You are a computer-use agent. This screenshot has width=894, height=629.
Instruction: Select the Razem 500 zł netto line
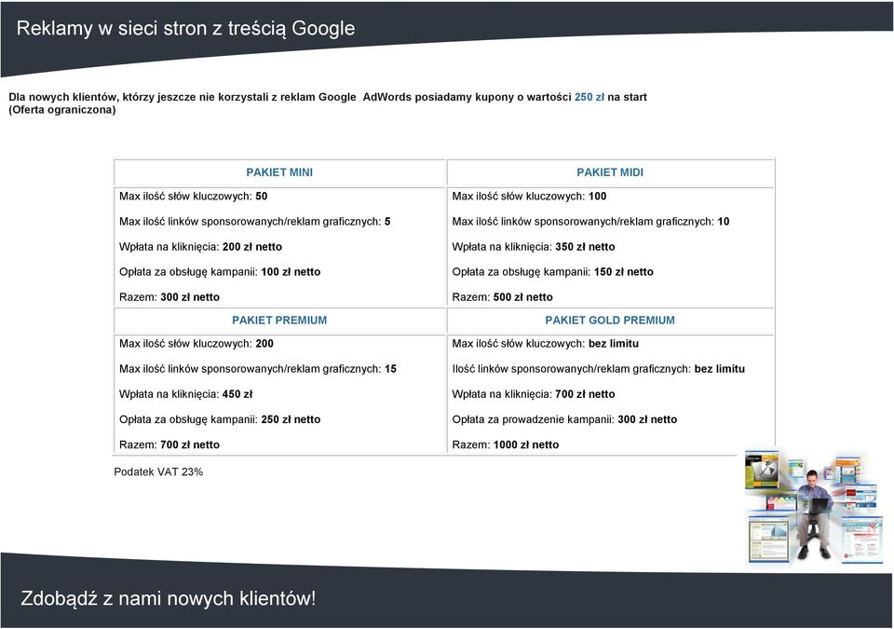click(502, 297)
